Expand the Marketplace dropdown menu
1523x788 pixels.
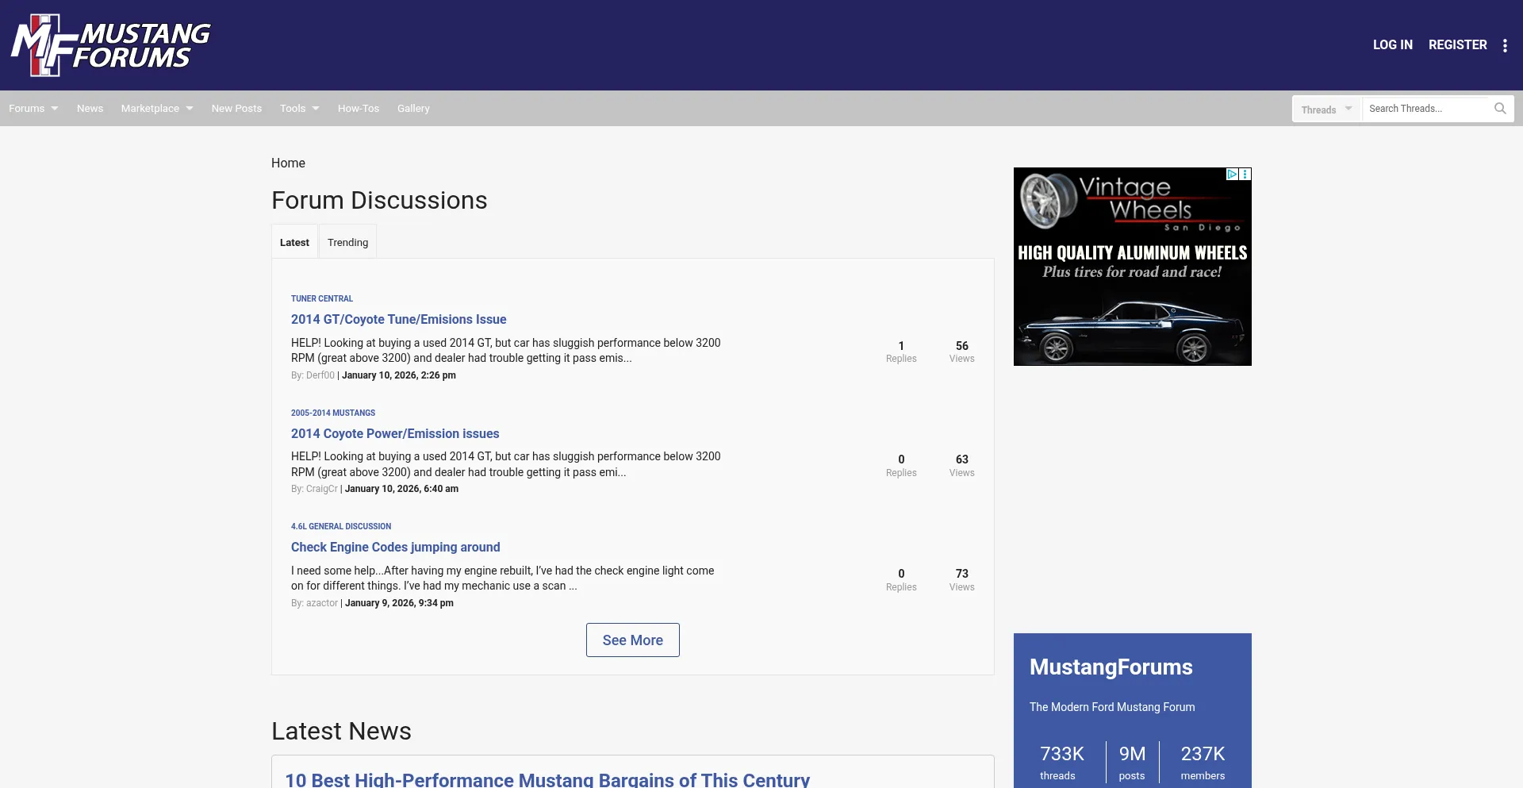pyautogui.click(x=157, y=109)
